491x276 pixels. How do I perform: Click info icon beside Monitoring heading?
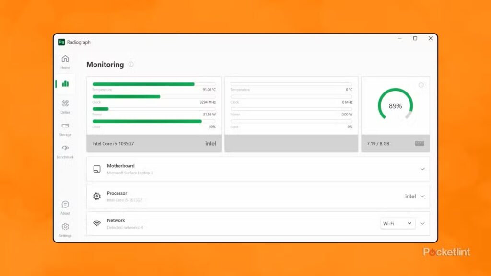(x=131, y=64)
